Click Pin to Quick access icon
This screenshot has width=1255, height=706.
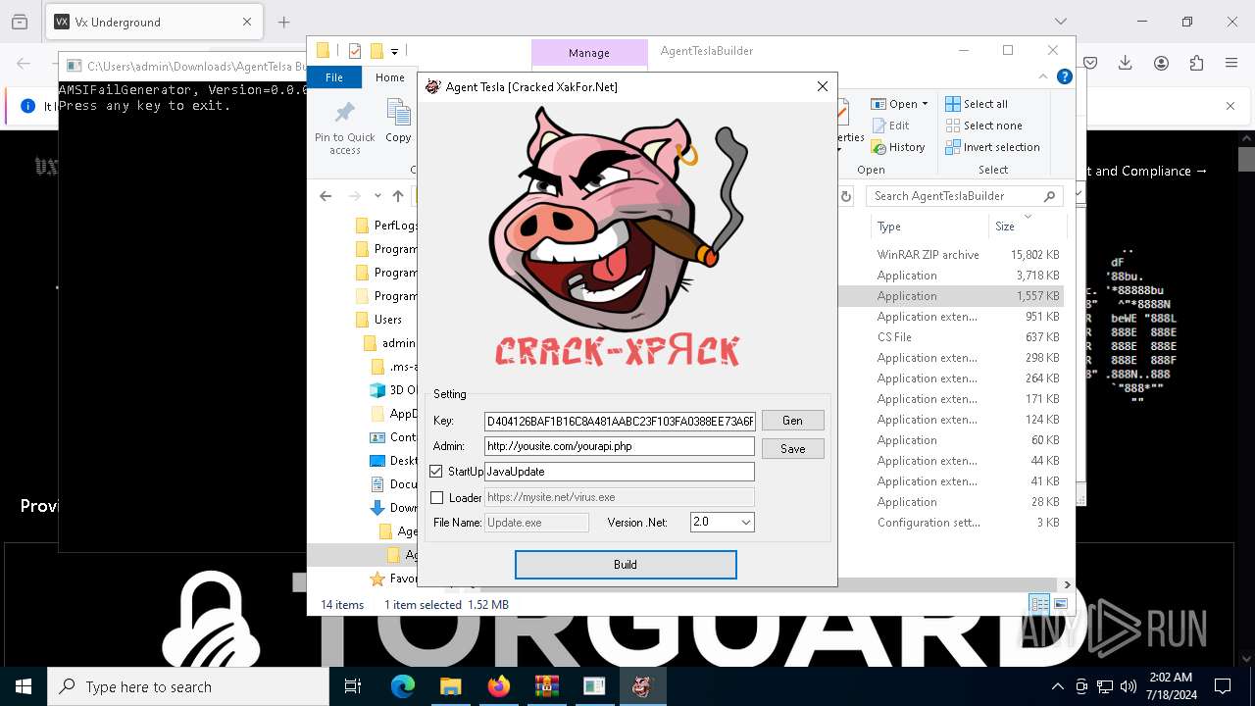(x=345, y=127)
